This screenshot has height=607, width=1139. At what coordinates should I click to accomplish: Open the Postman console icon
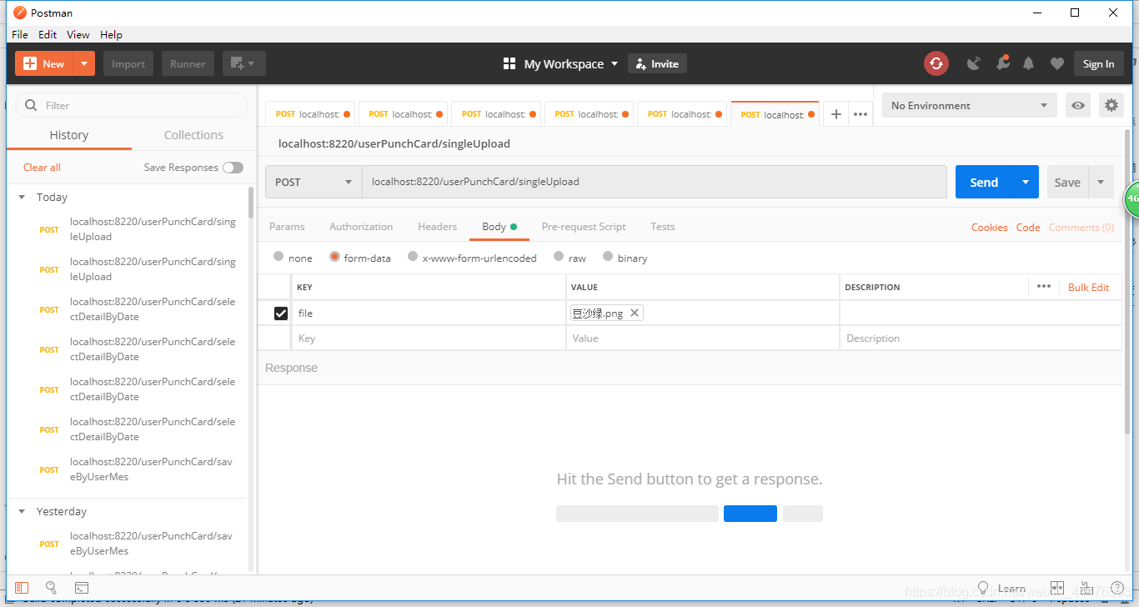(x=82, y=588)
